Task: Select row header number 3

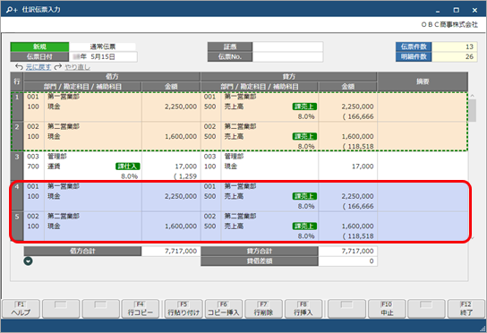Action: (17, 166)
